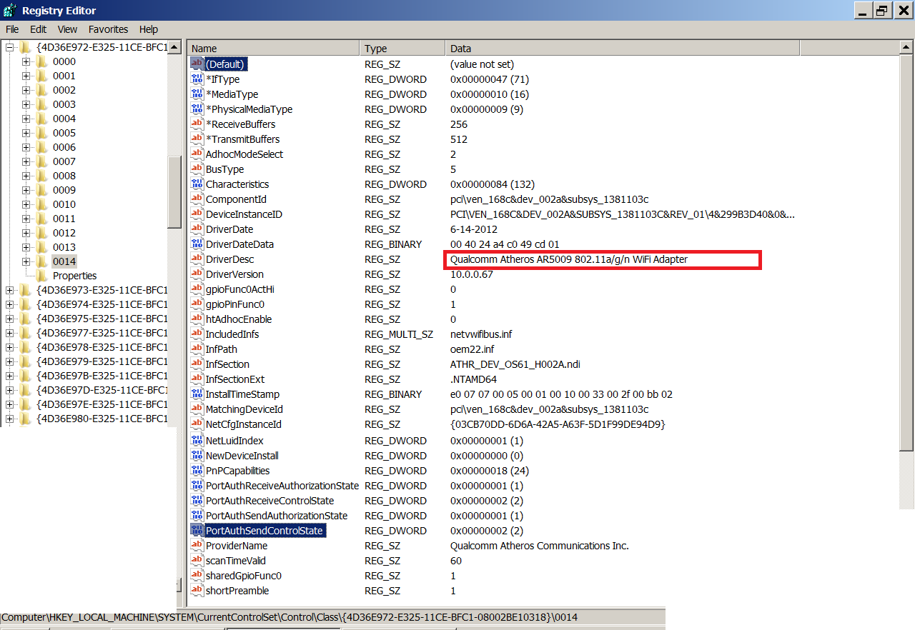
Task: Select the binary icon next to DriverDateData
Action: coord(197,244)
